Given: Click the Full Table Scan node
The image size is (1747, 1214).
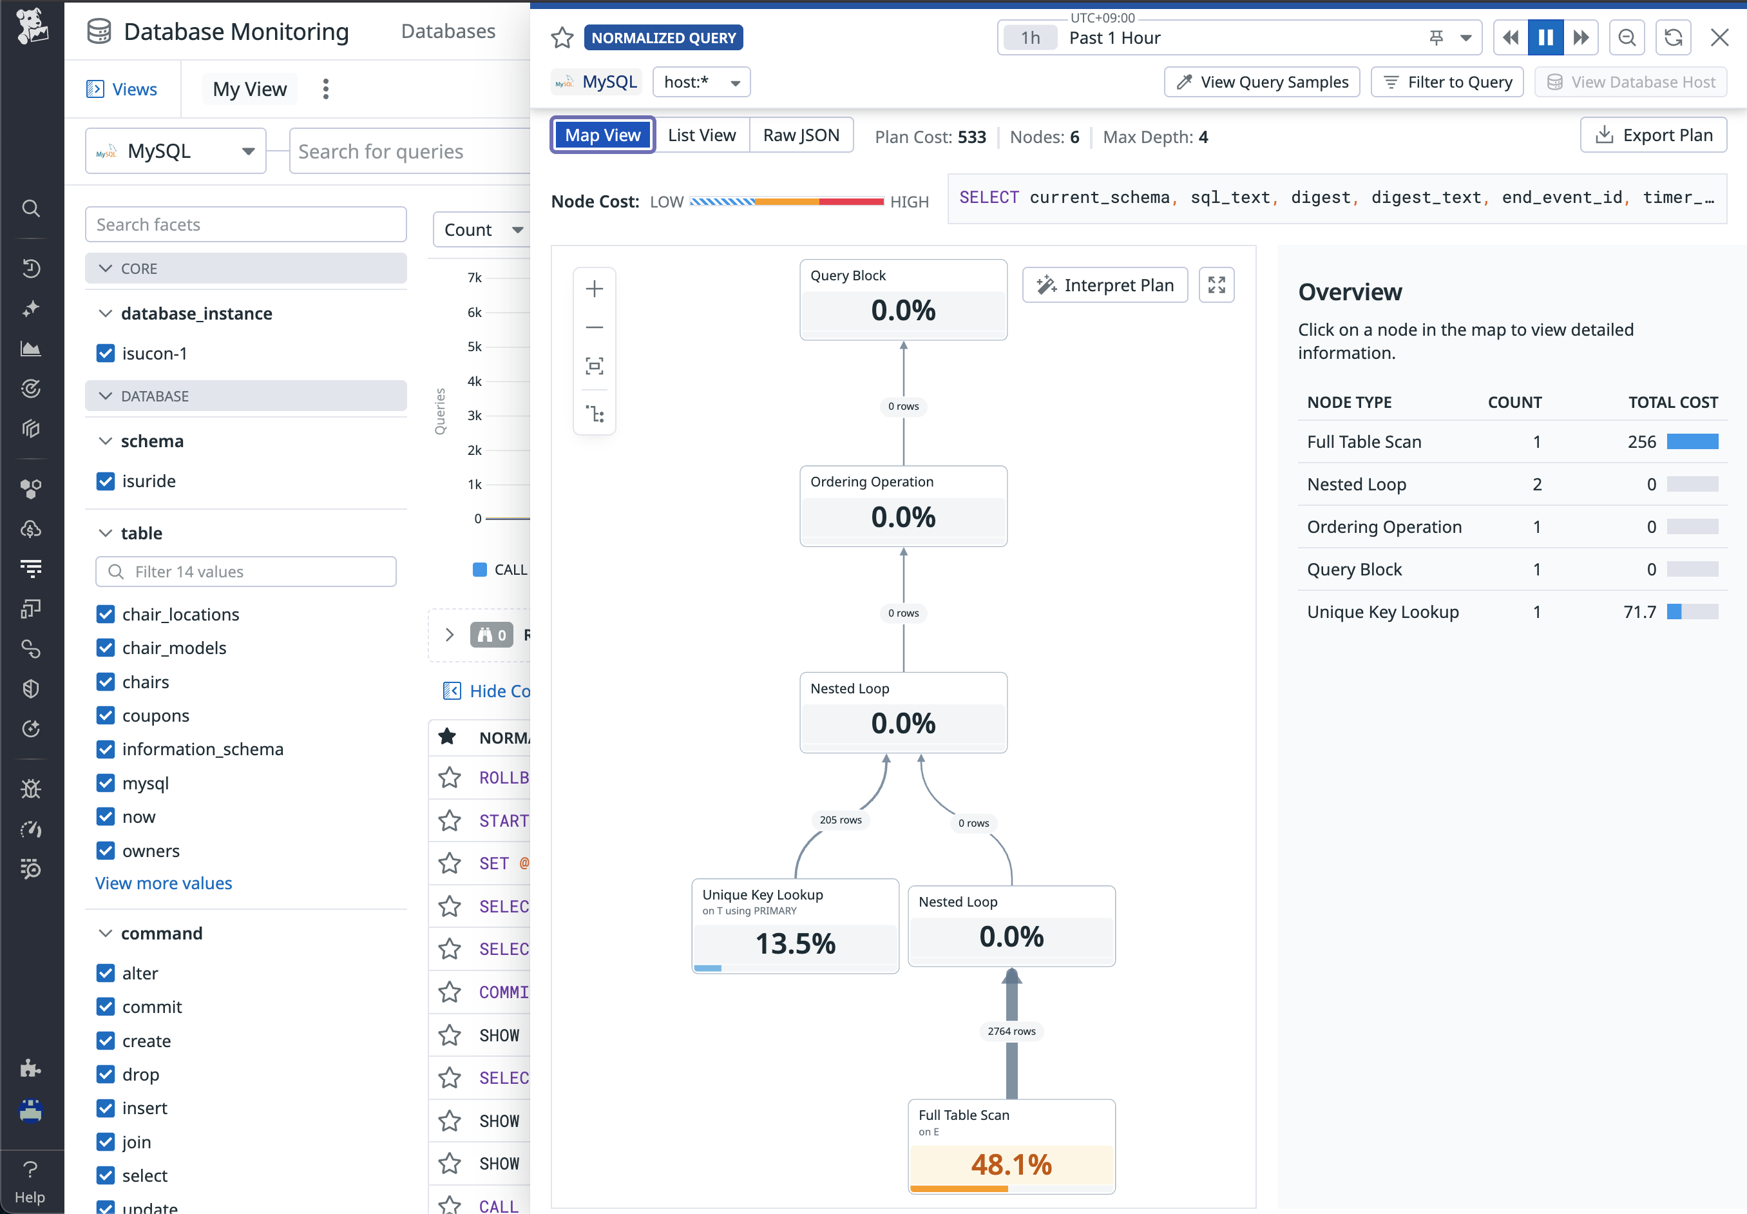Looking at the screenshot, I should point(1011,1146).
